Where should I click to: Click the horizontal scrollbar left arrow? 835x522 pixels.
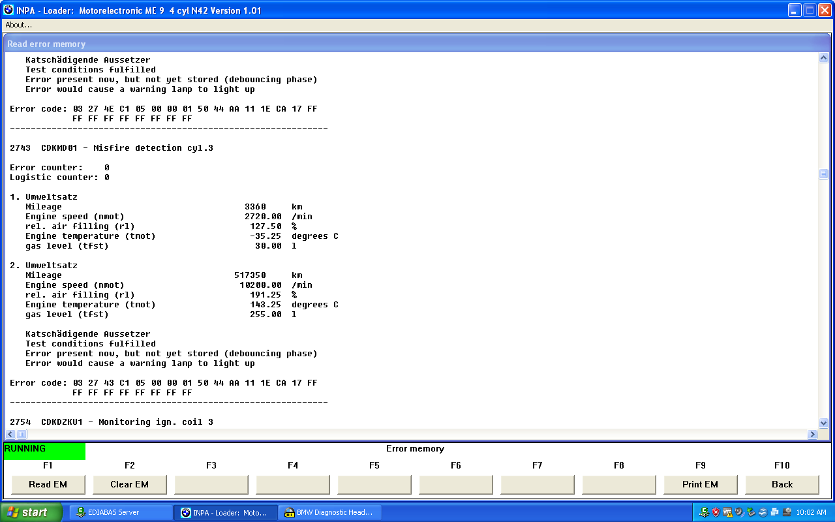coord(10,434)
